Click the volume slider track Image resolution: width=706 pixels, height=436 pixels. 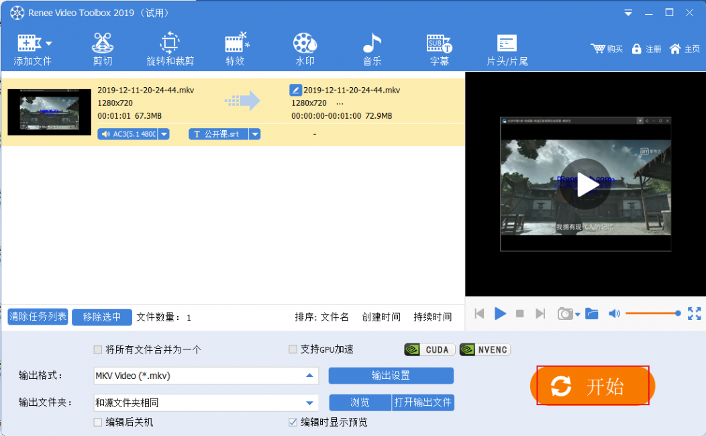coord(651,313)
